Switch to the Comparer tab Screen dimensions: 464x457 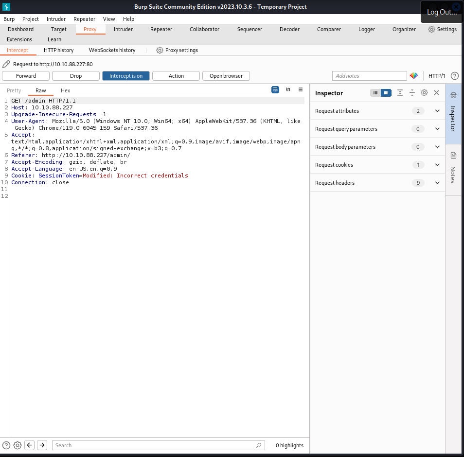(329, 29)
